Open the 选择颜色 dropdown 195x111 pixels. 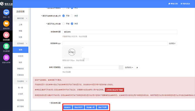[129, 67]
